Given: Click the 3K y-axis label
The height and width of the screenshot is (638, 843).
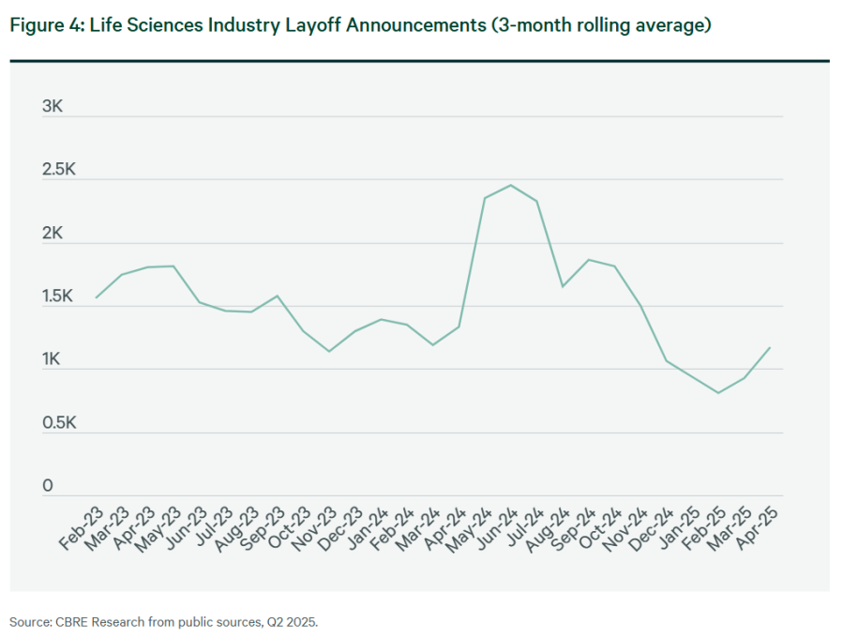Looking at the screenshot, I should [x=53, y=107].
